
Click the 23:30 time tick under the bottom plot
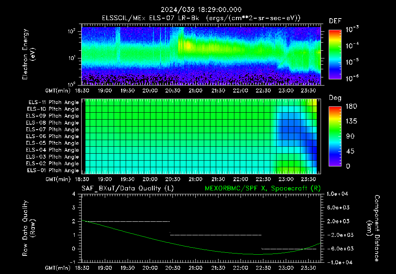point(308,268)
